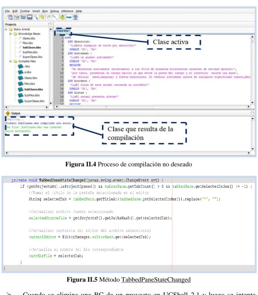Open the Inference menu
Screen dimensions: 258x295
pos(67,11)
